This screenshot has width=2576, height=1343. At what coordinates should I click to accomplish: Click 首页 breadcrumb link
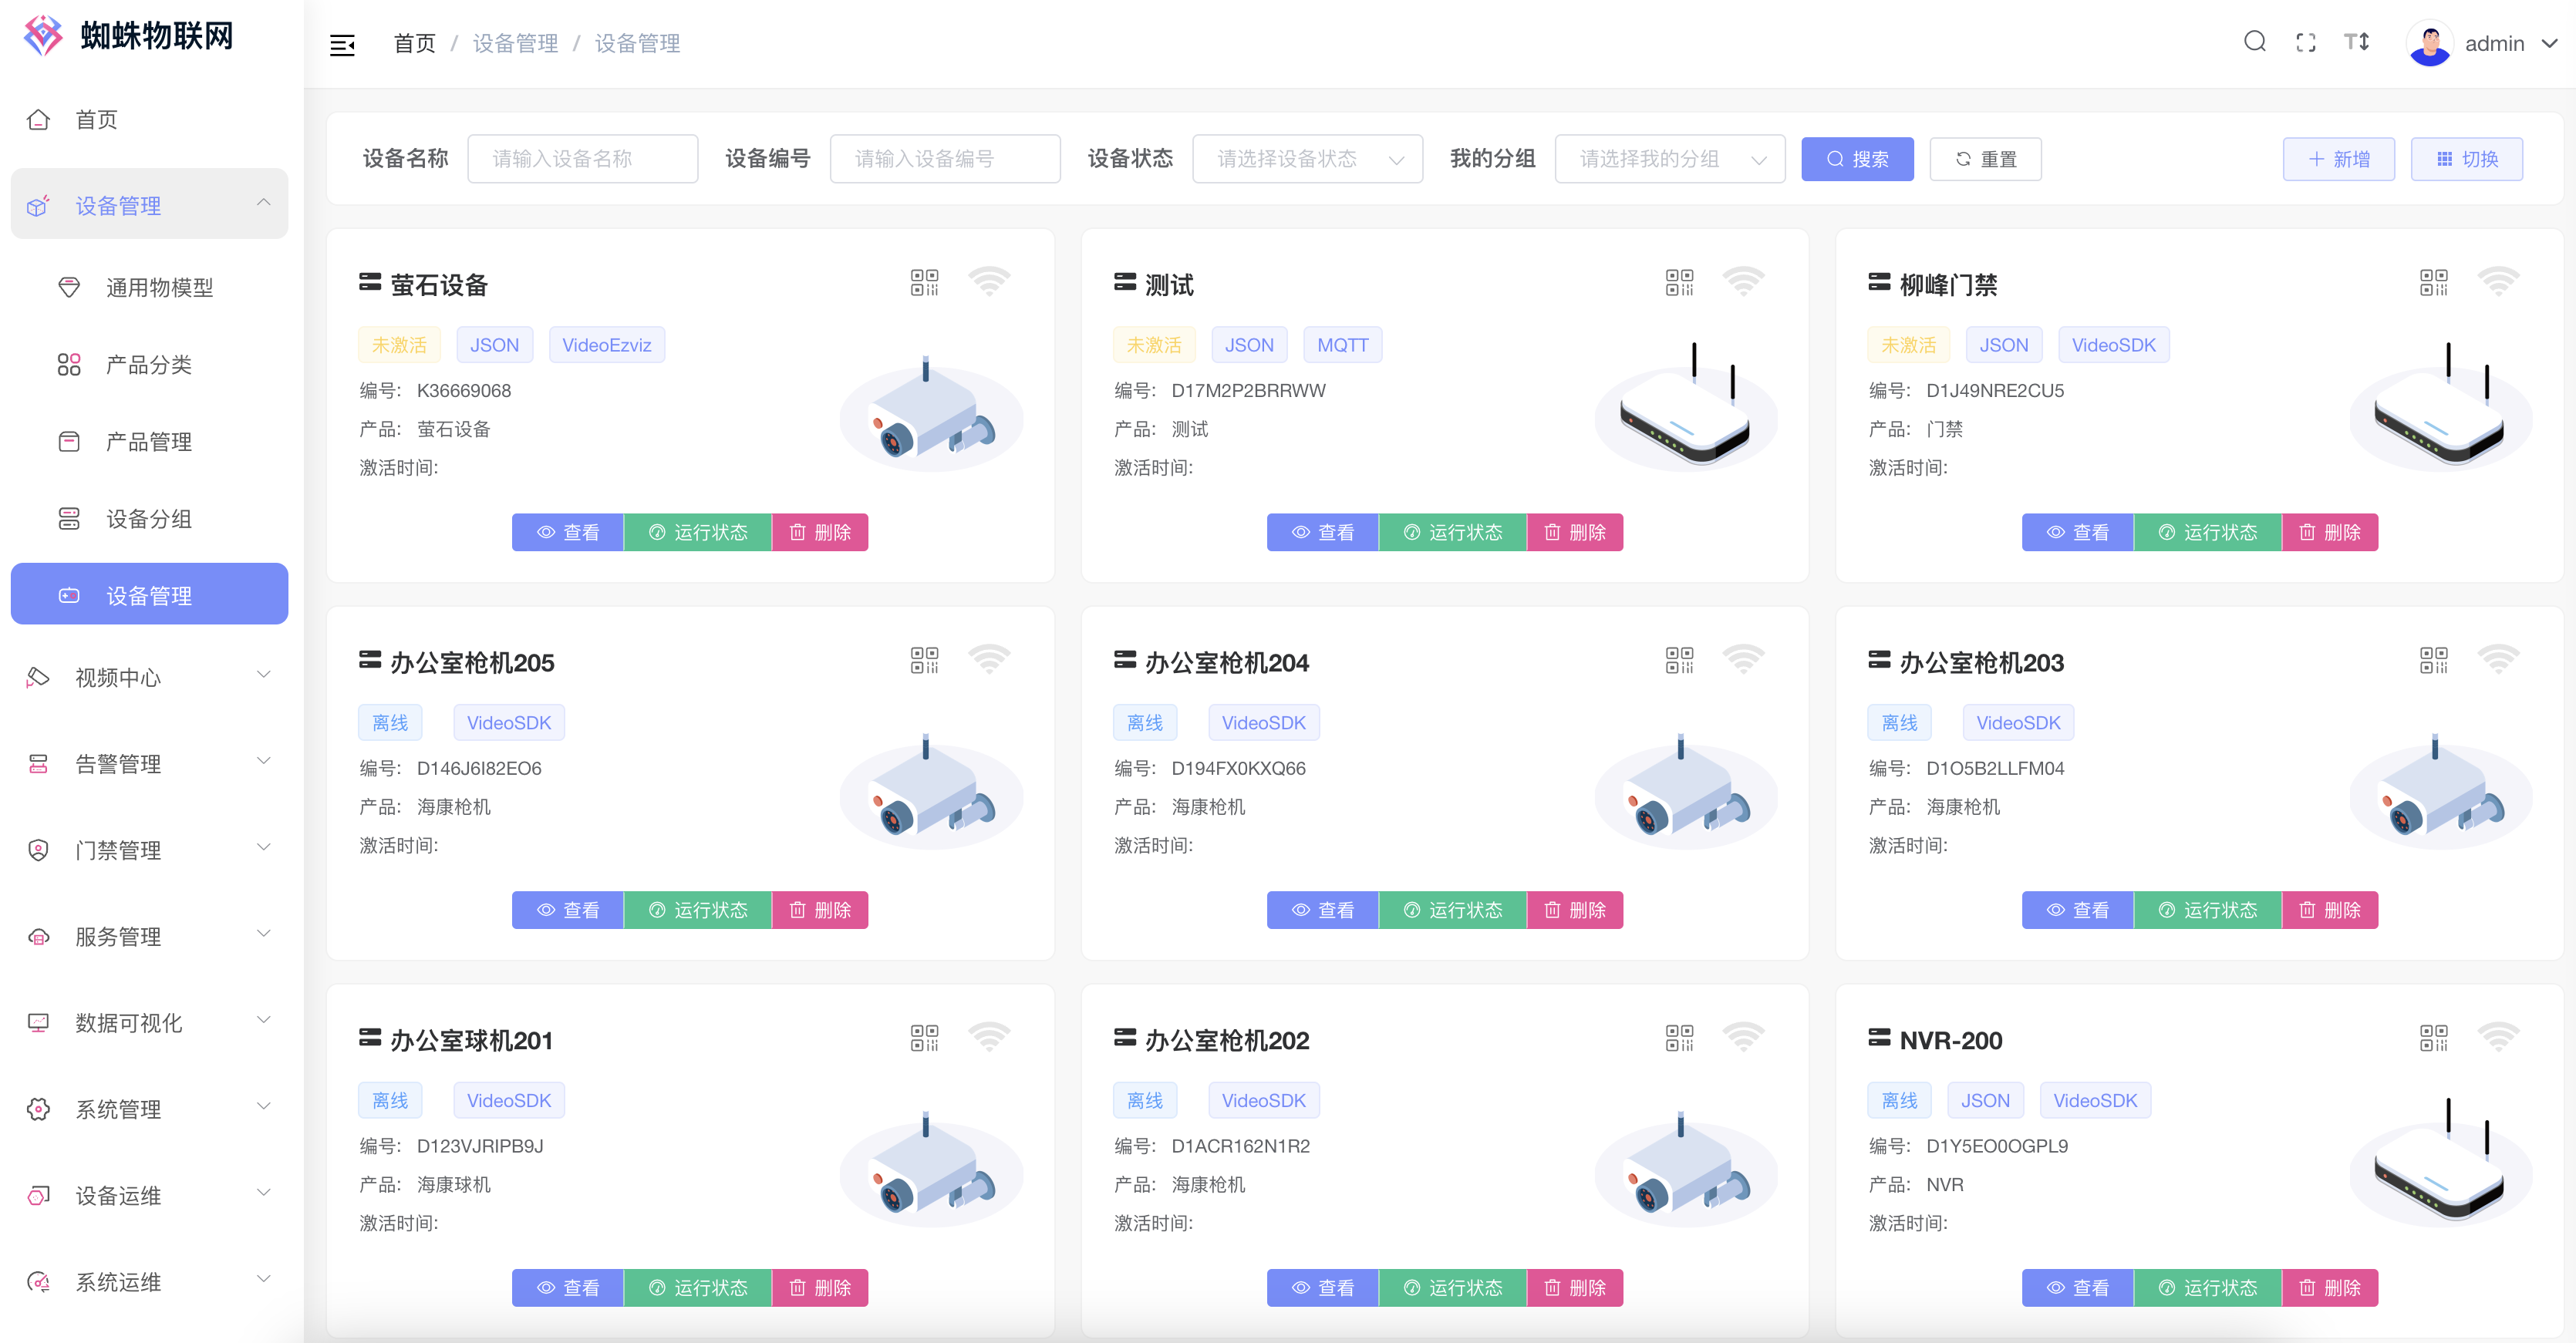(x=414, y=44)
